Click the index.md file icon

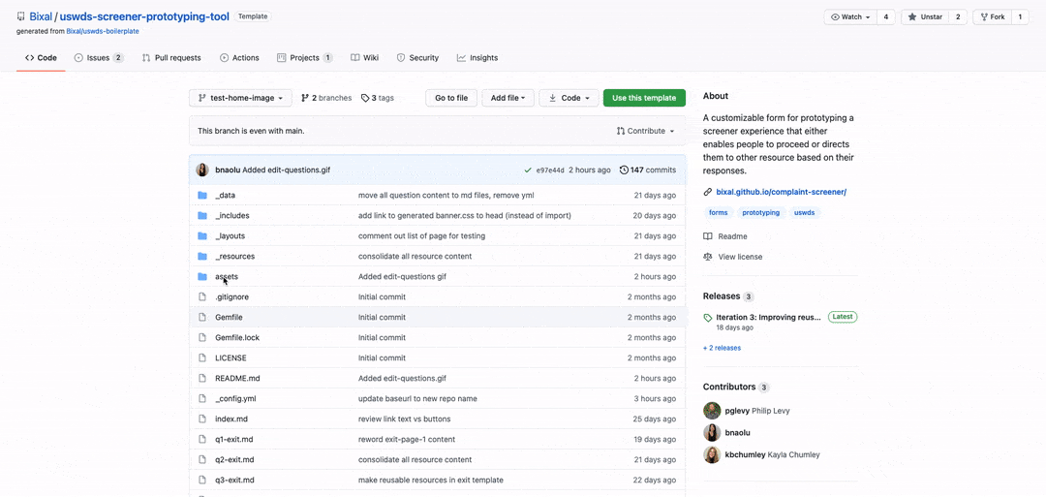pos(202,419)
